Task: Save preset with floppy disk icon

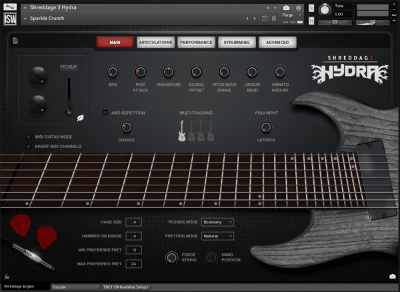Action: (265, 19)
